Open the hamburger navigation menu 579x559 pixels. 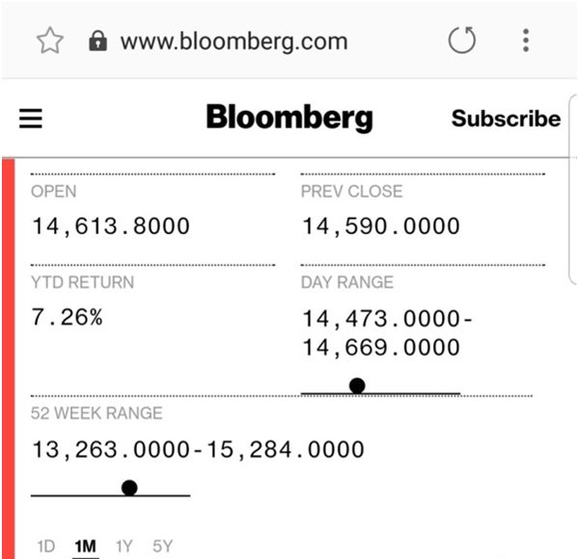31,119
